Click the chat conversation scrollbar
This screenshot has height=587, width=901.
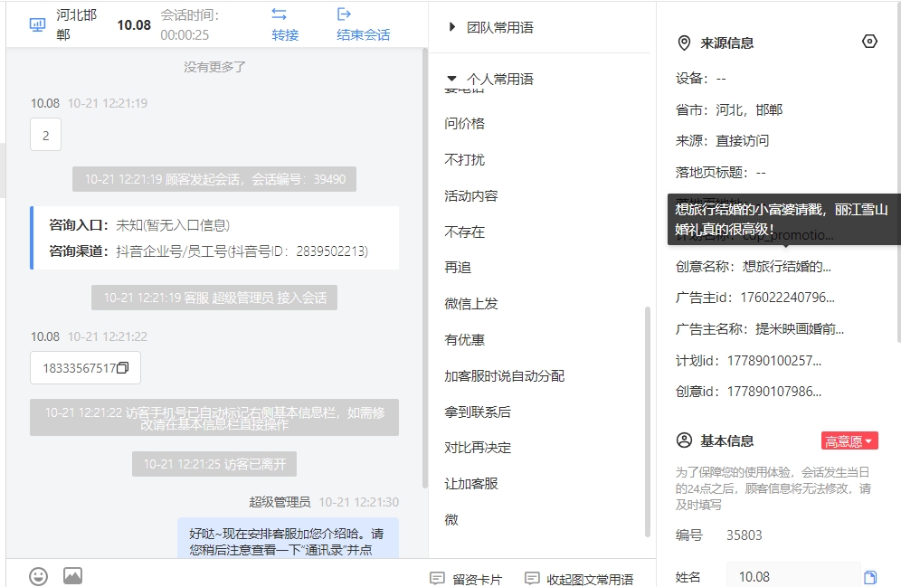pyautogui.click(x=424, y=267)
